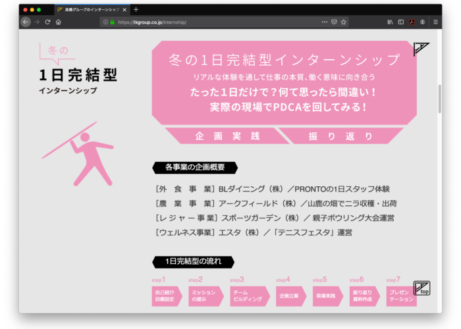This screenshot has height=329, width=461.
Task: Click the scroll-to-top logo button
Action: point(421,288)
